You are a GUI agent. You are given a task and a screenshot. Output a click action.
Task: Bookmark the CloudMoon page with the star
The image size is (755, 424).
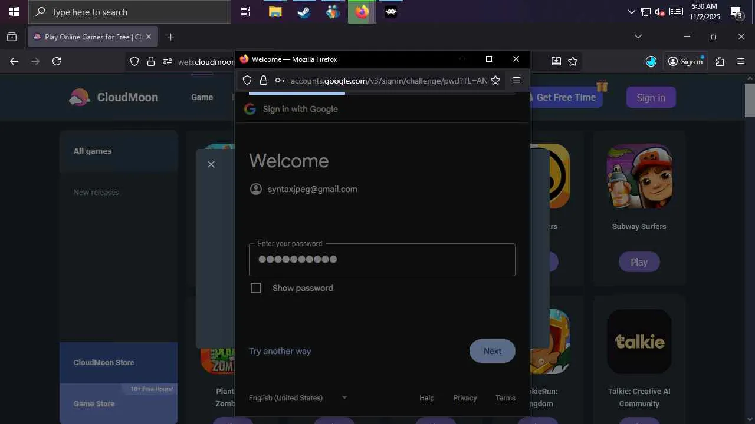[573, 61]
